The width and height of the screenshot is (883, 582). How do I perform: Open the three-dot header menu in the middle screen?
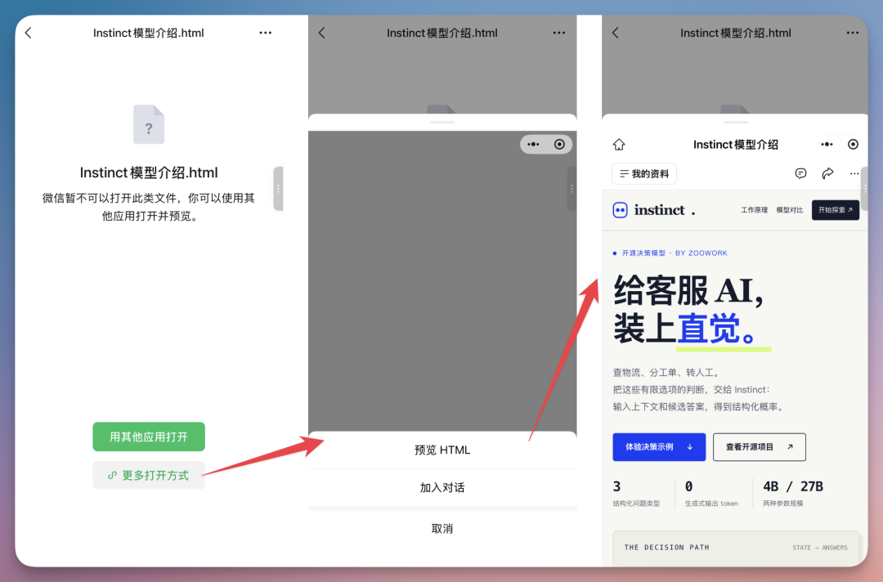558,34
